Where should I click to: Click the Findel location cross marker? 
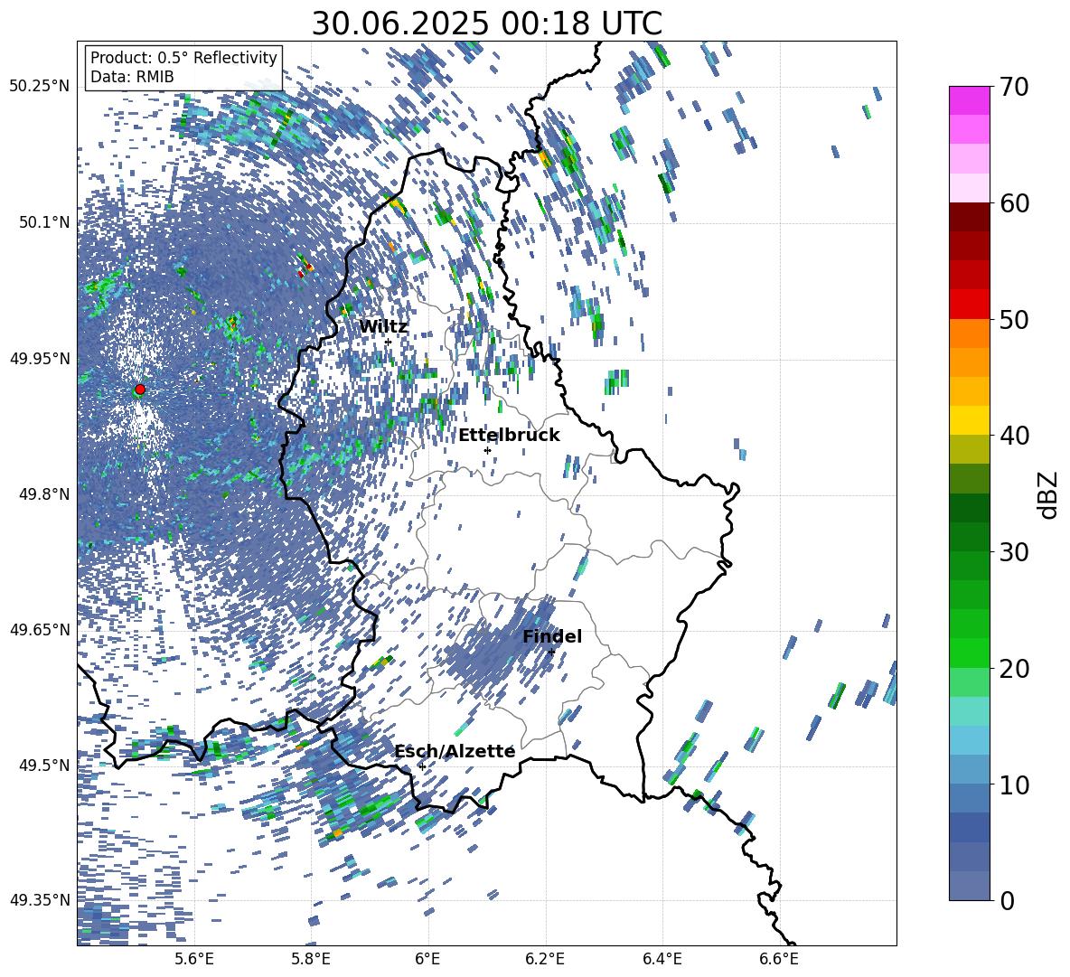[x=551, y=653]
